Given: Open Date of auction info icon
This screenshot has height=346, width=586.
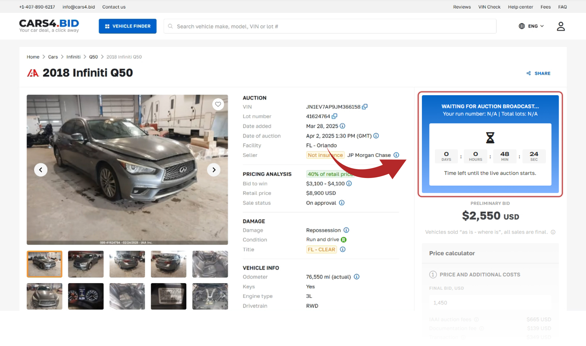Looking at the screenshot, I should 376,136.
